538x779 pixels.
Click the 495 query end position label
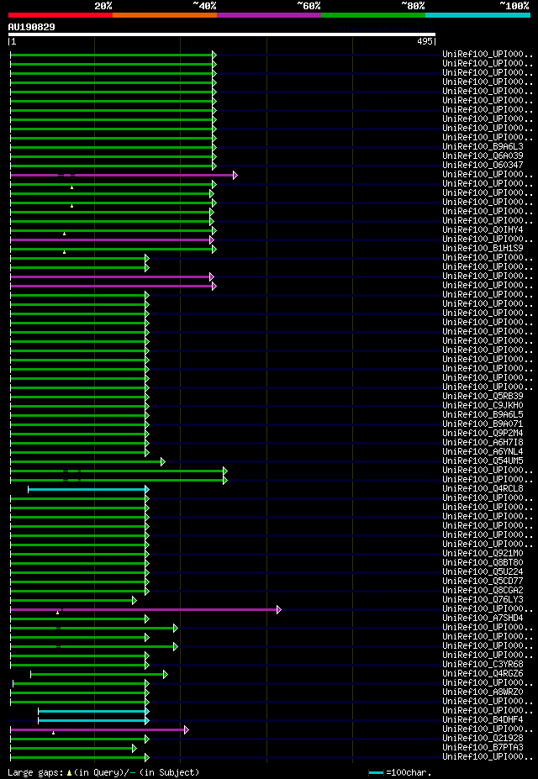point(425,42)
